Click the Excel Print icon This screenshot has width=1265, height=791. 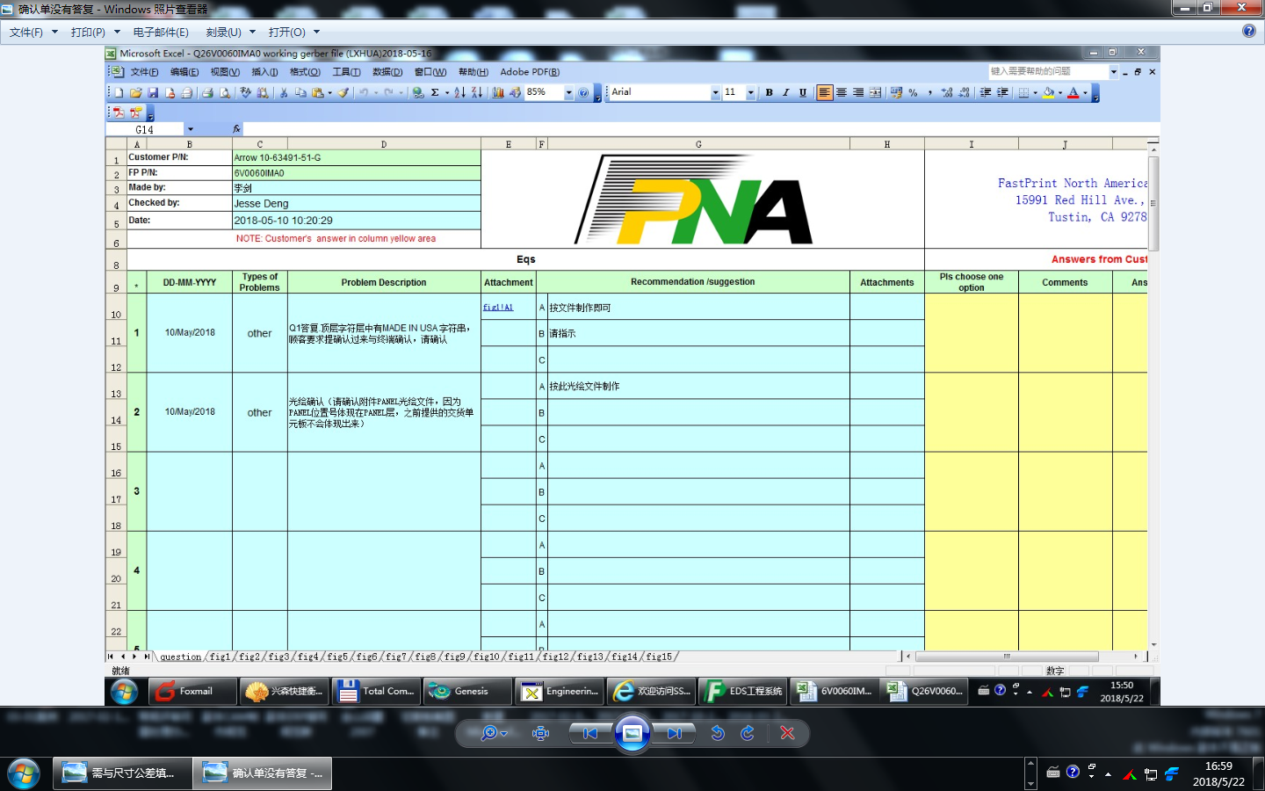click(207, 92)
